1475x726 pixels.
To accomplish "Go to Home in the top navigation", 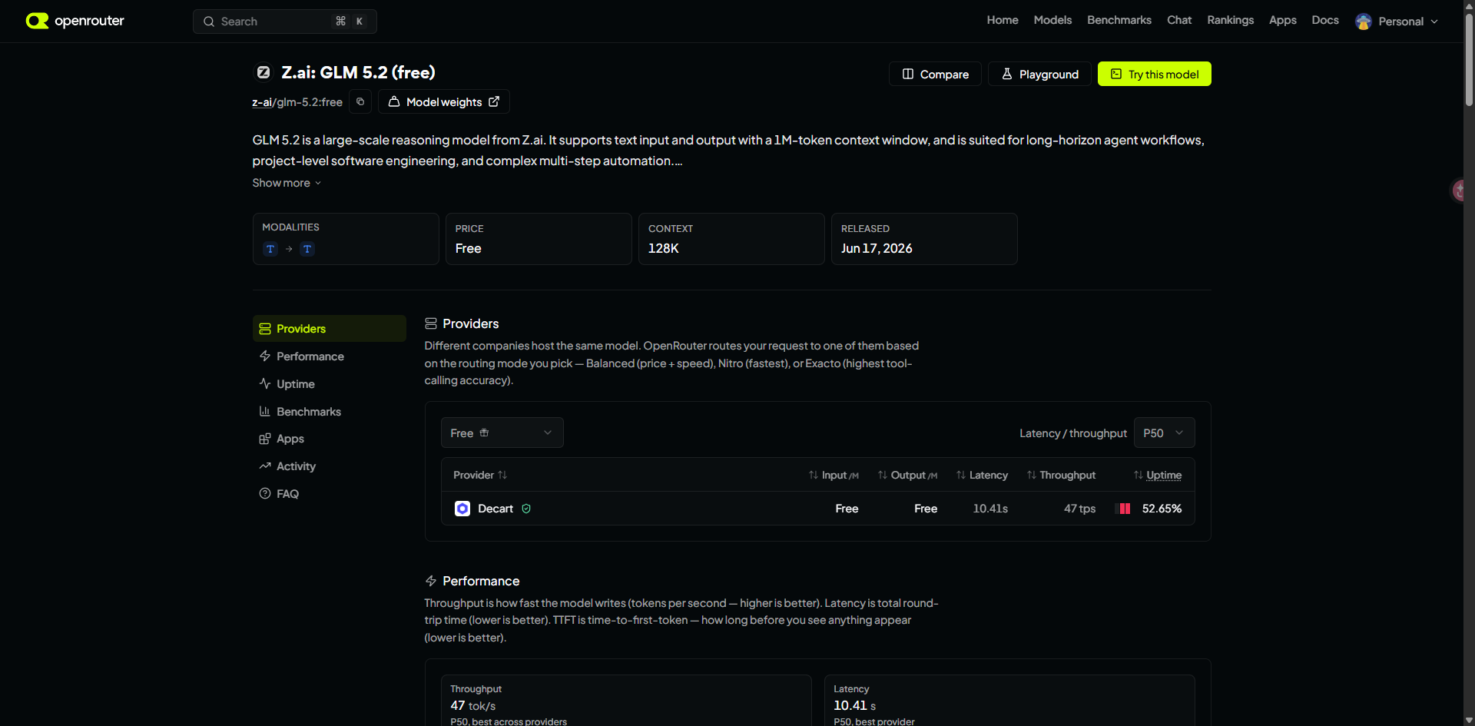I will (1003, 20).
